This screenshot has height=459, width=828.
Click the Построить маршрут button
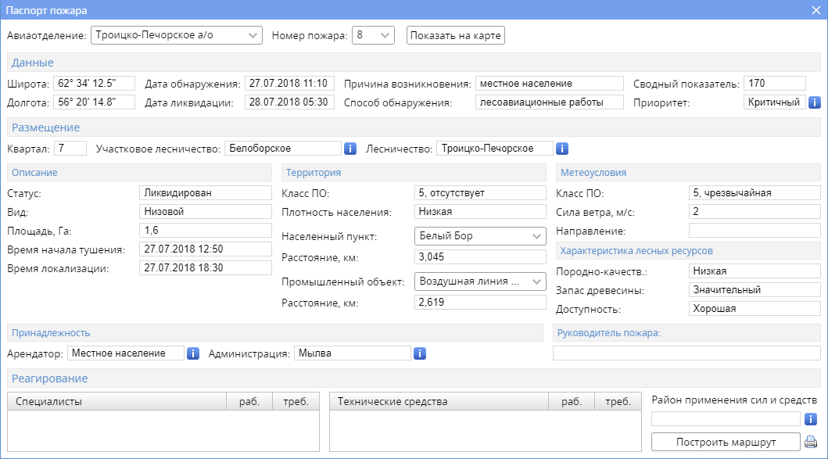click(726, 442)
